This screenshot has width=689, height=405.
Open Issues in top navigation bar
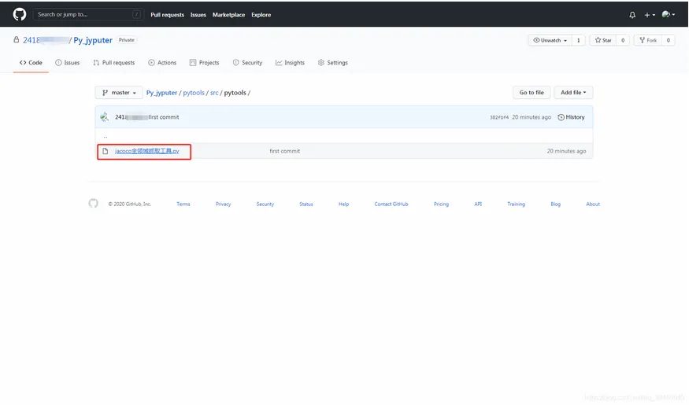(198, 14)
